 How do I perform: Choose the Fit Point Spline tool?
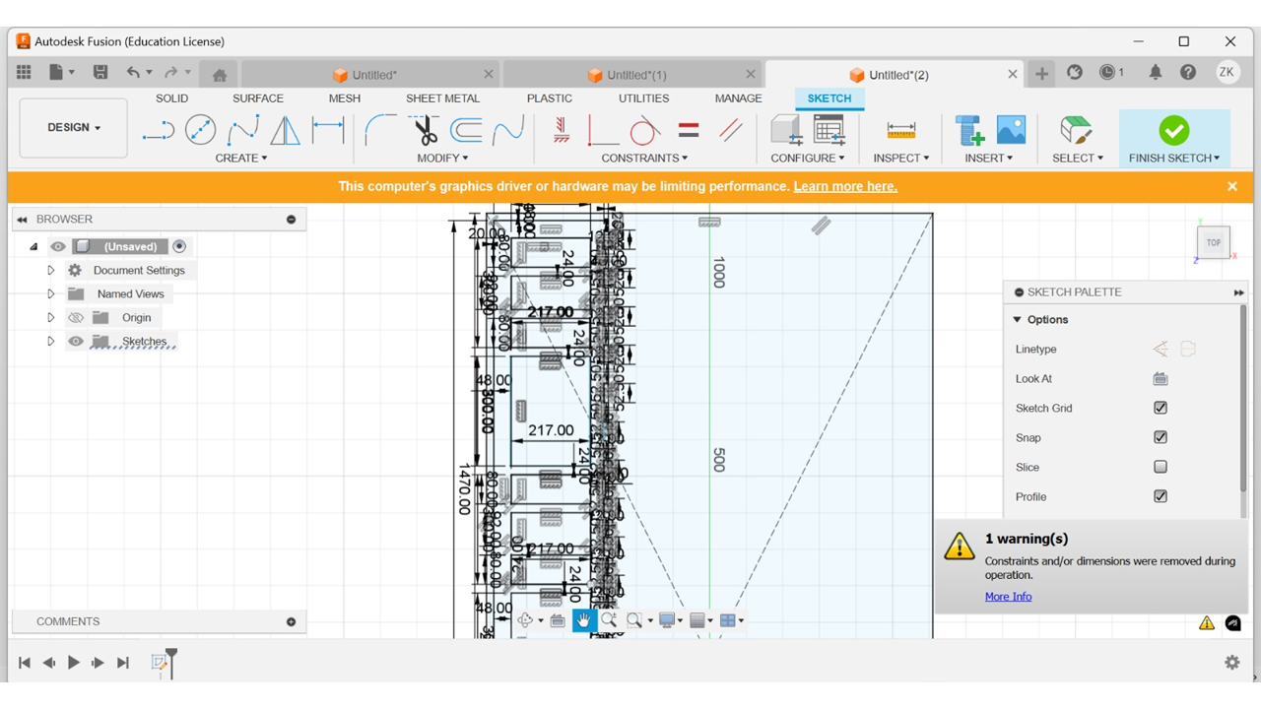[x=243, y=130]
